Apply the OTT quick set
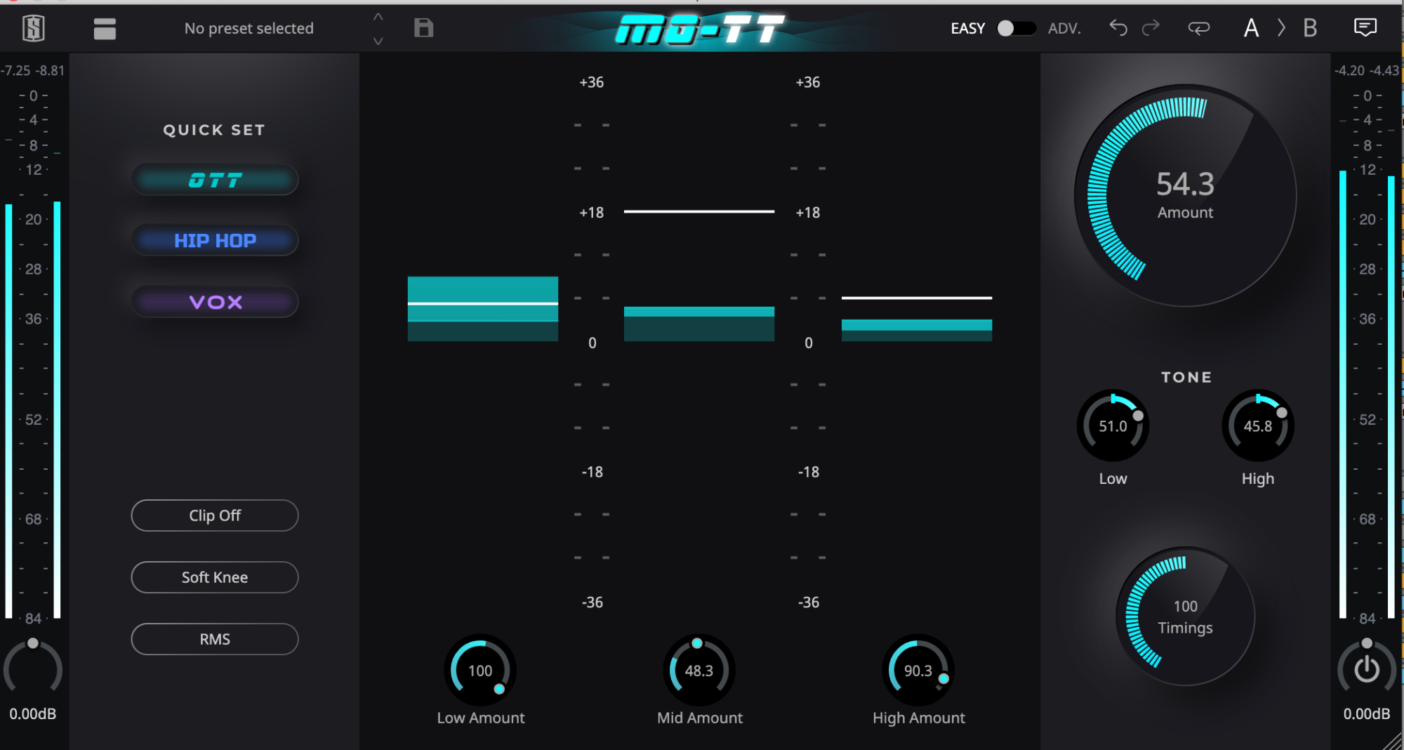The image size is (1404, 750). pyautogui.click(x=215, y=180)
